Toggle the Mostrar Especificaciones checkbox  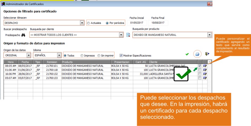coord(121,55)
